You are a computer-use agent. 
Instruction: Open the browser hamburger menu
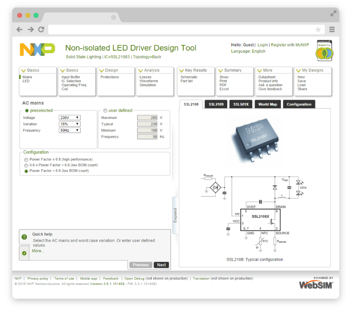[x=332, y=29]
